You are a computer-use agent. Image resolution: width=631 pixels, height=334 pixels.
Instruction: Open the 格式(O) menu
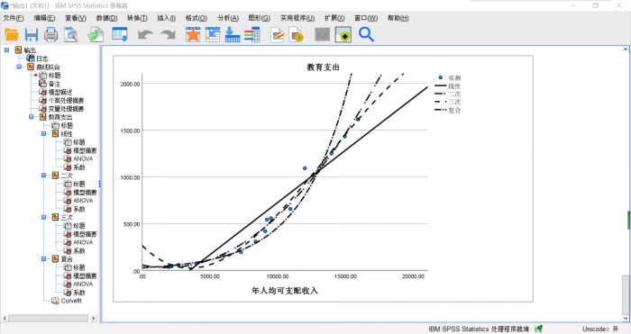coord(197,18)
